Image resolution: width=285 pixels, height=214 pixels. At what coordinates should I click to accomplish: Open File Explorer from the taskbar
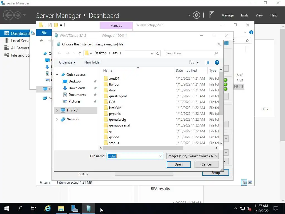coord(61,208)
